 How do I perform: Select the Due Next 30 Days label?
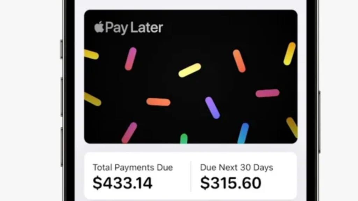tap(236, 167)
